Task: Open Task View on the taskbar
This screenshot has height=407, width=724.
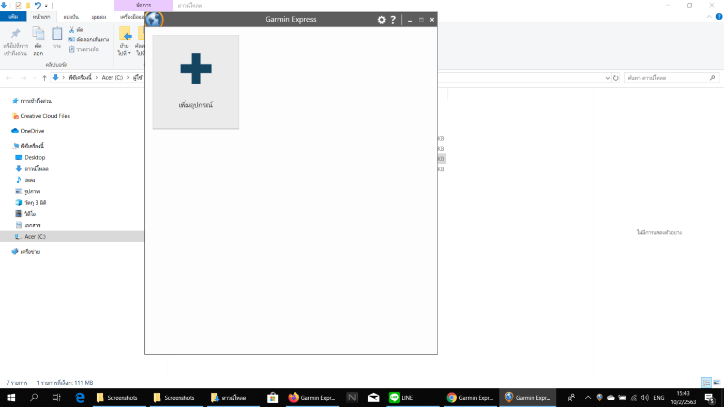Action: coord(57,398)
